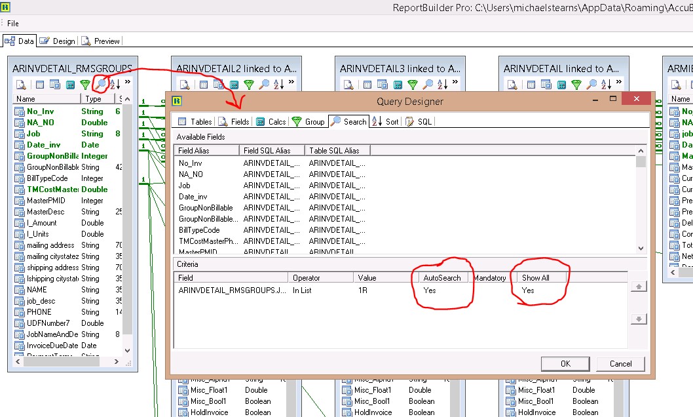Select InvoiceDueDate field in ARINVDETAIL_RMSGROUPS panel
The height and width of the screenshot is (417, 693).
[x=52, y=346]
